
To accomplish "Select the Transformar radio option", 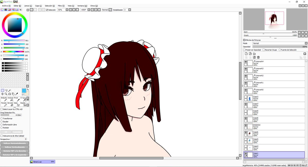I will coord(2,119).
